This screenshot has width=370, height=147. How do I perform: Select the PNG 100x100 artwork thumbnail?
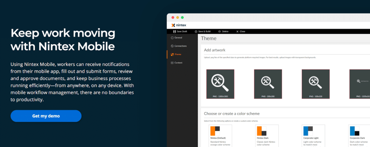315,84
